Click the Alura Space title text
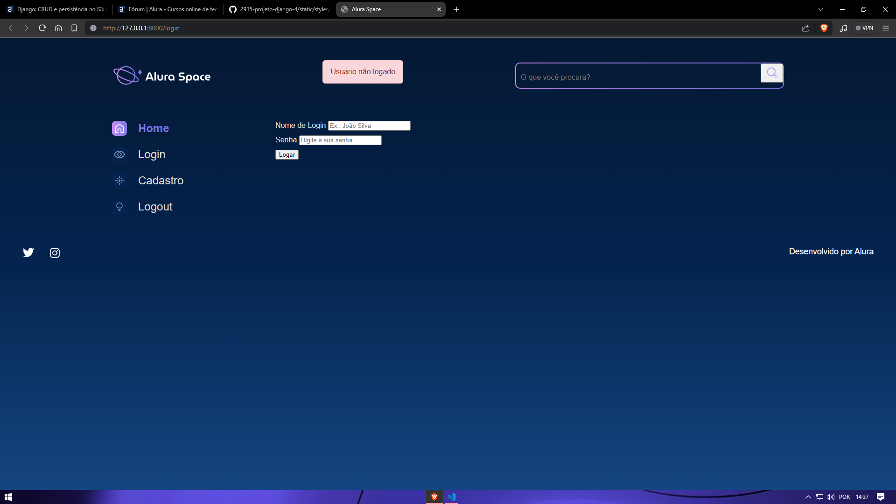The height and width of the screenshot is (504, 896). click(178, 77)
